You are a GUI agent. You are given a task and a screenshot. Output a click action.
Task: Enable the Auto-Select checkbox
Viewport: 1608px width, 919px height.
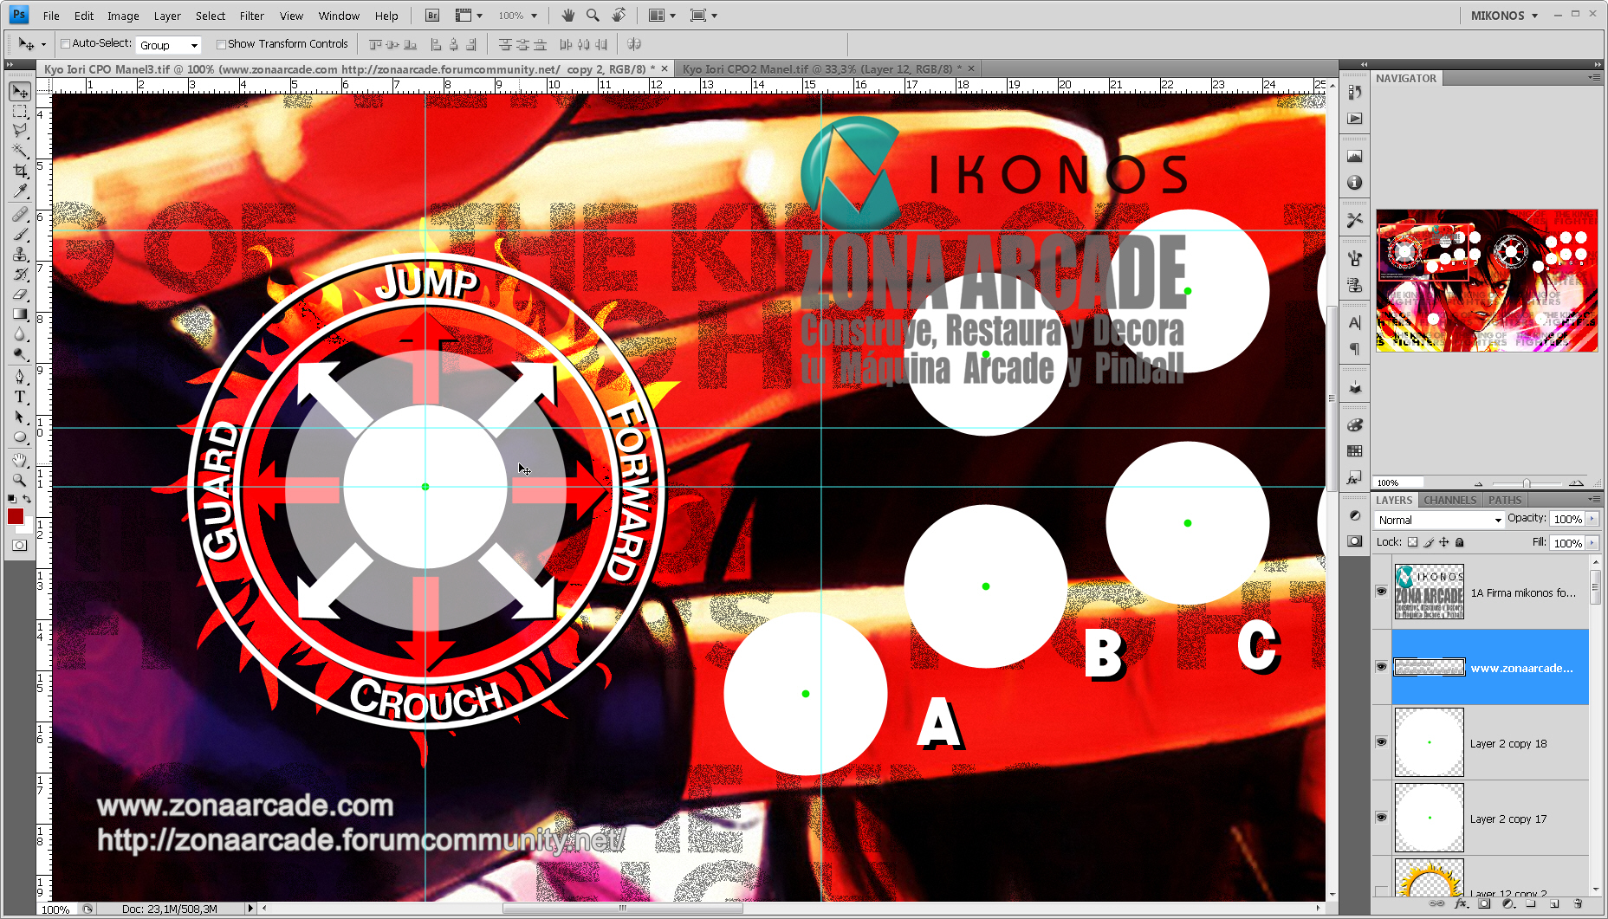tap(65, 44)
